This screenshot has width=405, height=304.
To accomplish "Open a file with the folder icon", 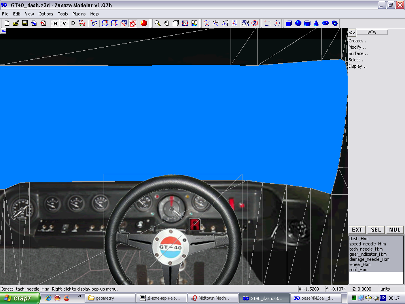I will pyautogui.click(x=16, y=23).
